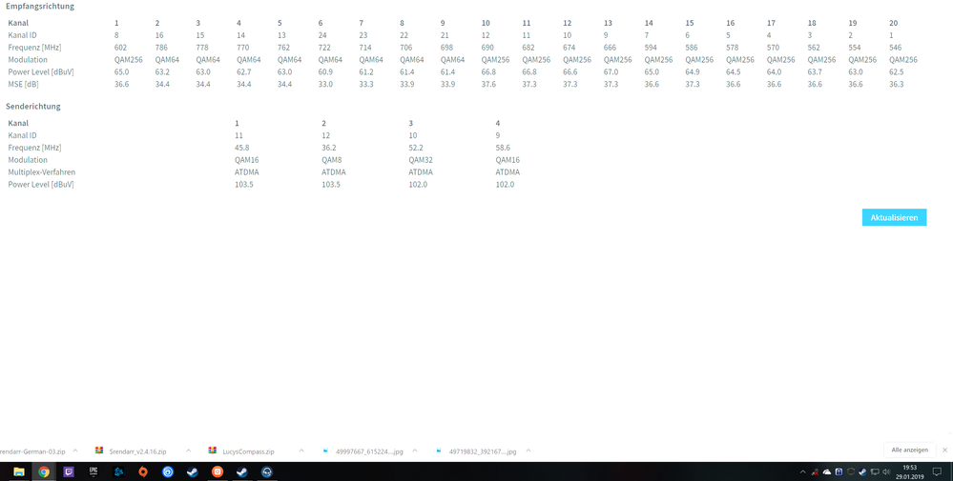
Task: Open the Origin launcher from the taskbar
Action: coord(143,471)
